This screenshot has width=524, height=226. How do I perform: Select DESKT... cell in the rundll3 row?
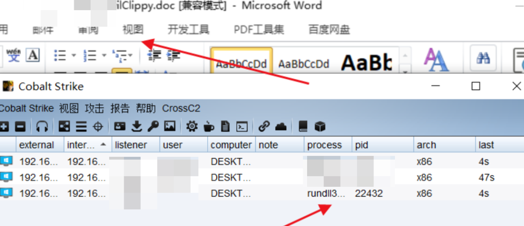coord(231,193)
